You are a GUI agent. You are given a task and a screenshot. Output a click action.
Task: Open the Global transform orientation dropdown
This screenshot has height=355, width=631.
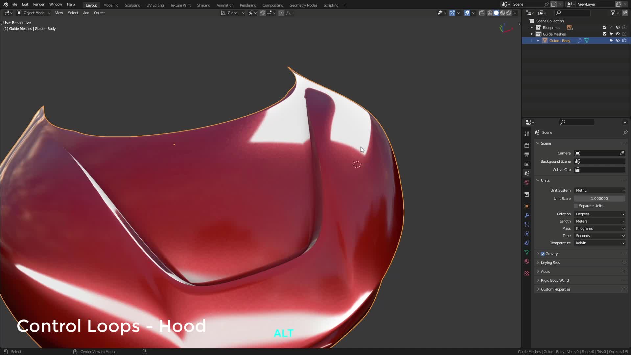tap(233, 13)
